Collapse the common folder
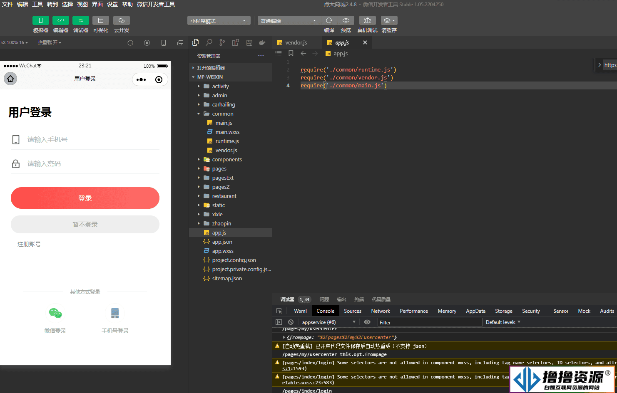617x393 pixels. pos(230,114)
